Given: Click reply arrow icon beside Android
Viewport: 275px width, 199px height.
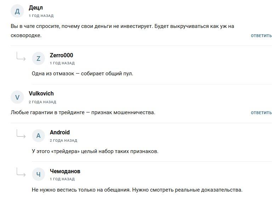Looking at the screenshot, I should tap(21, 134).
